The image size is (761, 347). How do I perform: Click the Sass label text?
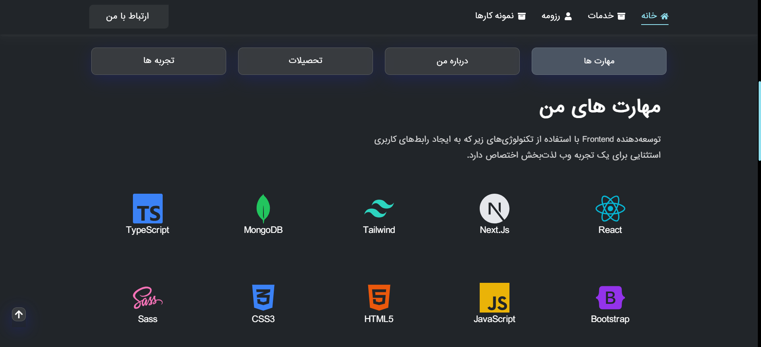[148, 319]
